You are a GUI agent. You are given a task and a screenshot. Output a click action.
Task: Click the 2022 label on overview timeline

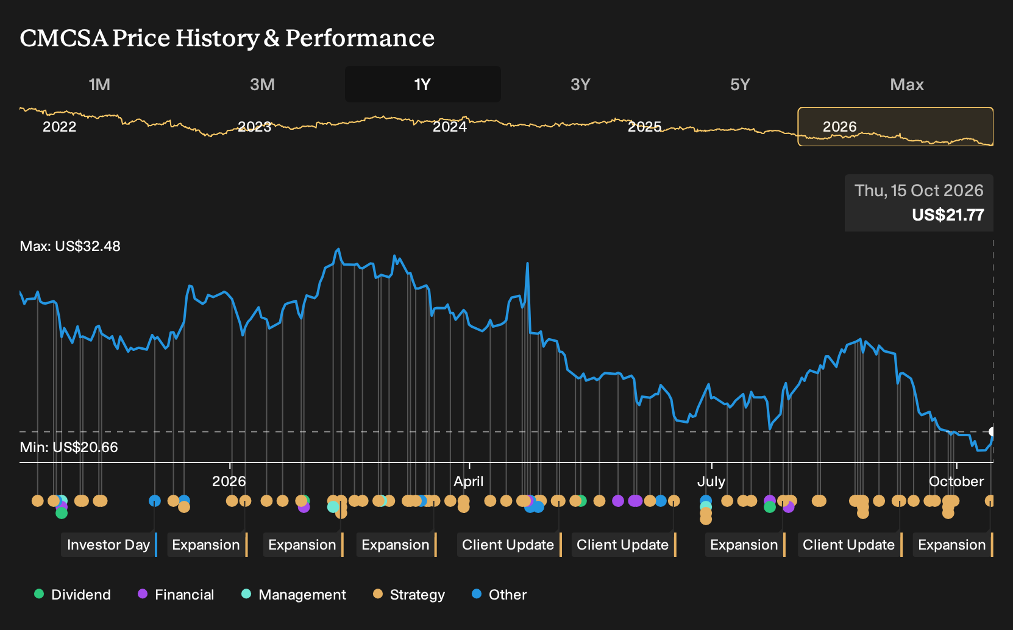pyautogui.click(x=59, y=127)
